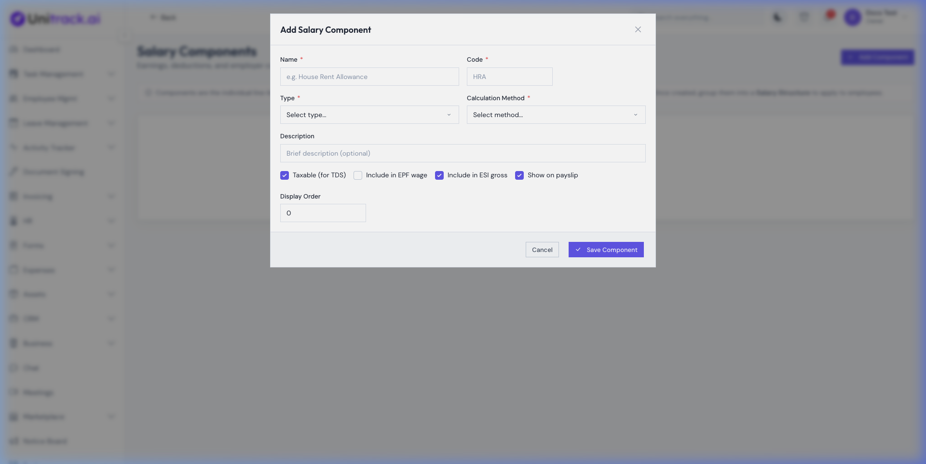The height and width of the screenshot is (464, 926).
Task: Go to the Chat section
Action: pos(31,368)
